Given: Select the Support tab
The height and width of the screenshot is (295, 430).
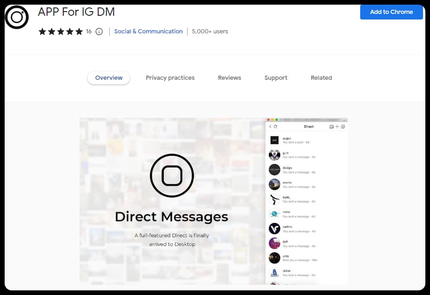Looking at the screenshot, I should pyautogui.click(x=276, y=78).
